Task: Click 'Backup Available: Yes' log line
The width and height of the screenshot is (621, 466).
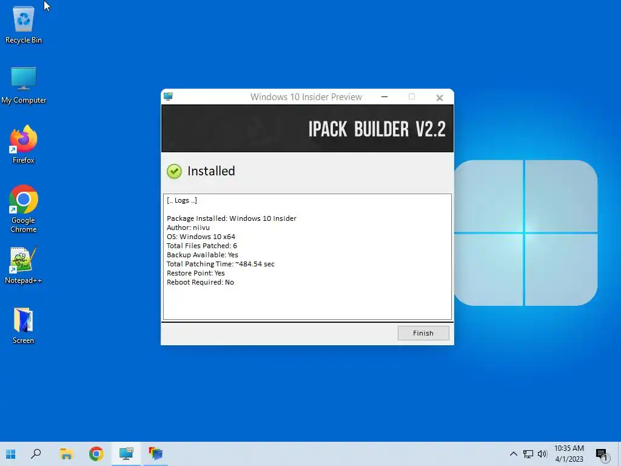Action: [203, 255]
